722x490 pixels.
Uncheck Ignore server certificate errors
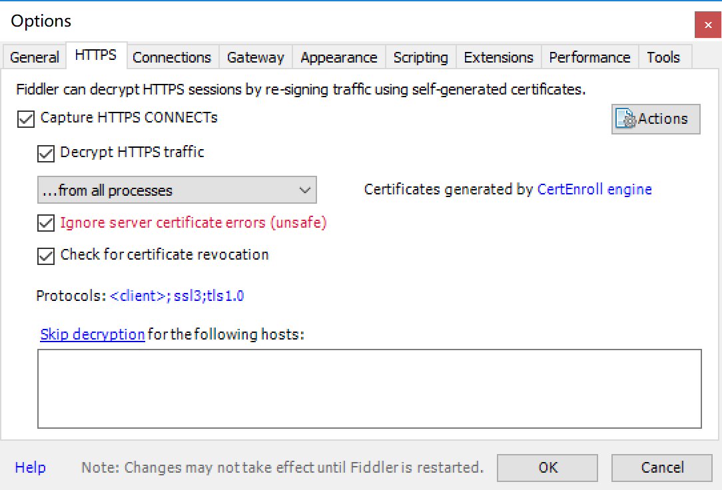tap(45, 223)
